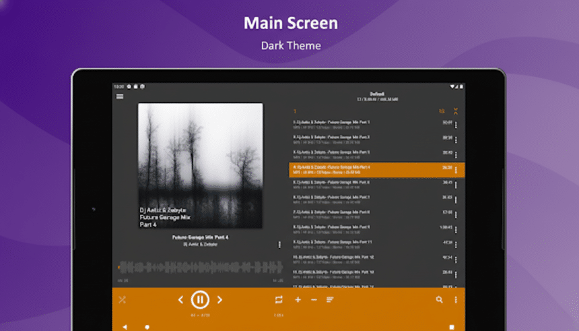579x331 pixels.
Task: Pause the current track
Action: coord(200,299)
